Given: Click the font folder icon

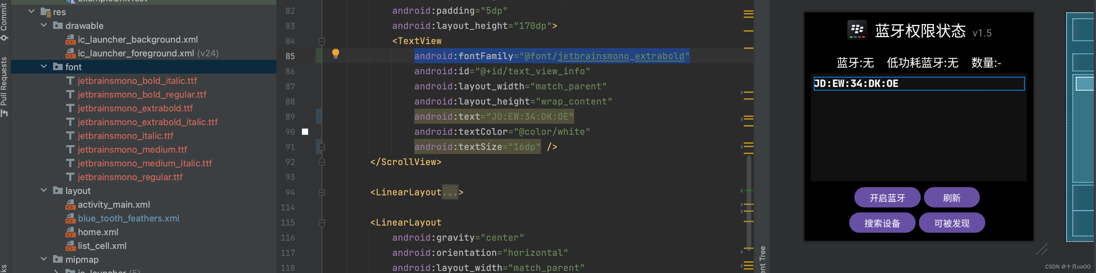Looking at the screenshot, I should (x=58, y=67).
